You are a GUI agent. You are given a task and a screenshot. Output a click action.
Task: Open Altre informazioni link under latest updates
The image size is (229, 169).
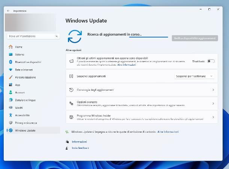pos(127,65)
